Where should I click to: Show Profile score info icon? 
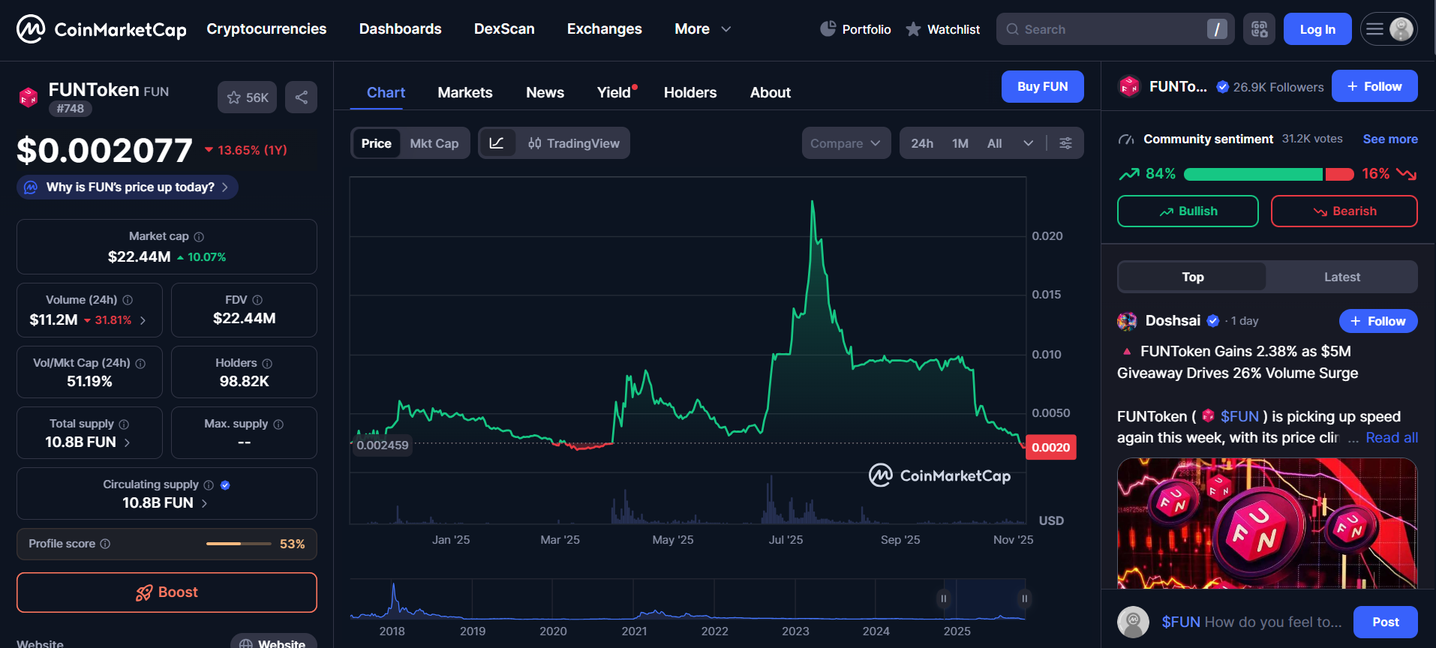105,544
